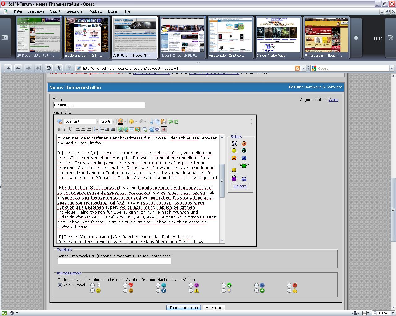Click the 'Thema erstellen' button
396x316 pixels.
183,307
